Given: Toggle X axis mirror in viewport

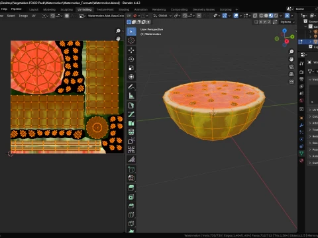Looking at the screenshot, I should click(x=261, y=22).
